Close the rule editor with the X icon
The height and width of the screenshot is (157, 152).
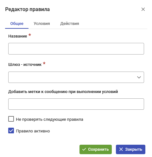coord(143,9)
